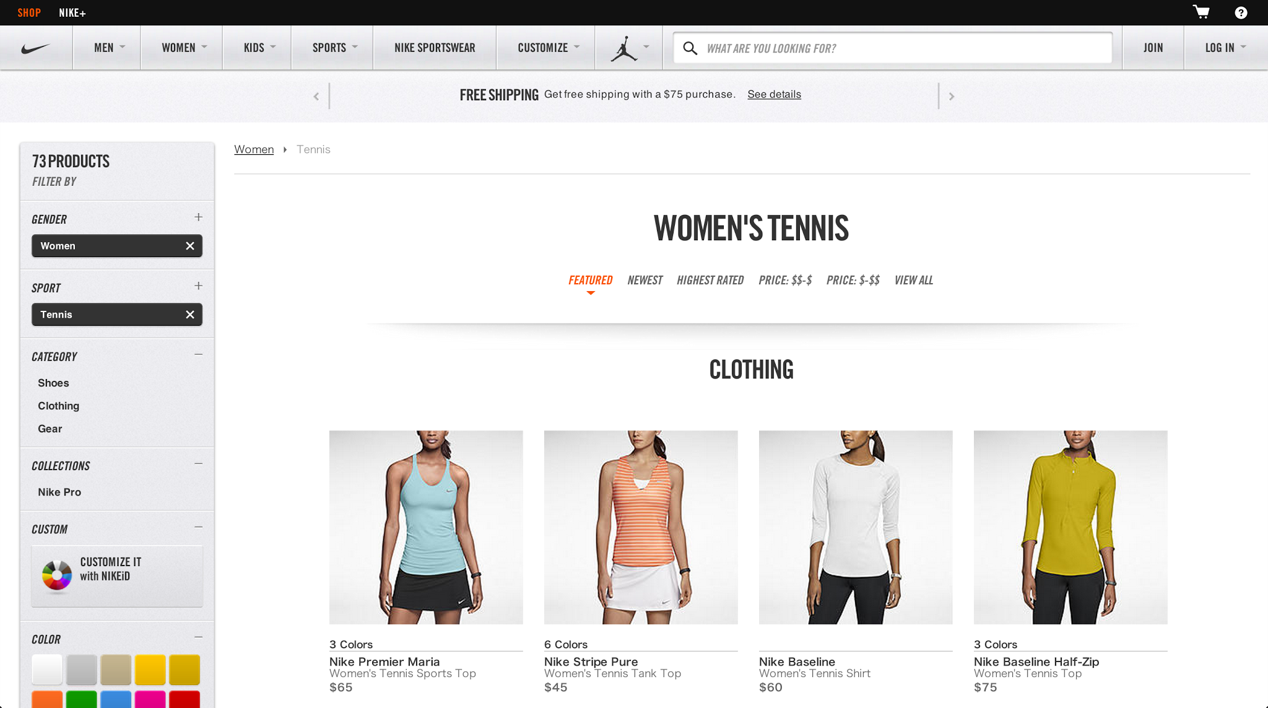Collapse the Collections filter section
Image resolution: width=1268 pixels, height=708 pixels.
(198, 464)
